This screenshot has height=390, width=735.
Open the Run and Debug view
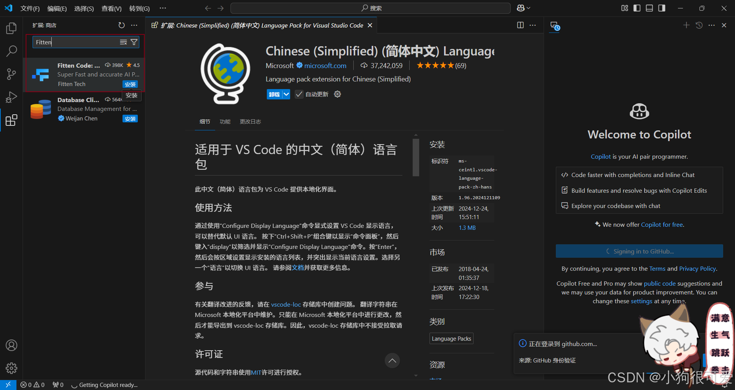click(11, 97)
